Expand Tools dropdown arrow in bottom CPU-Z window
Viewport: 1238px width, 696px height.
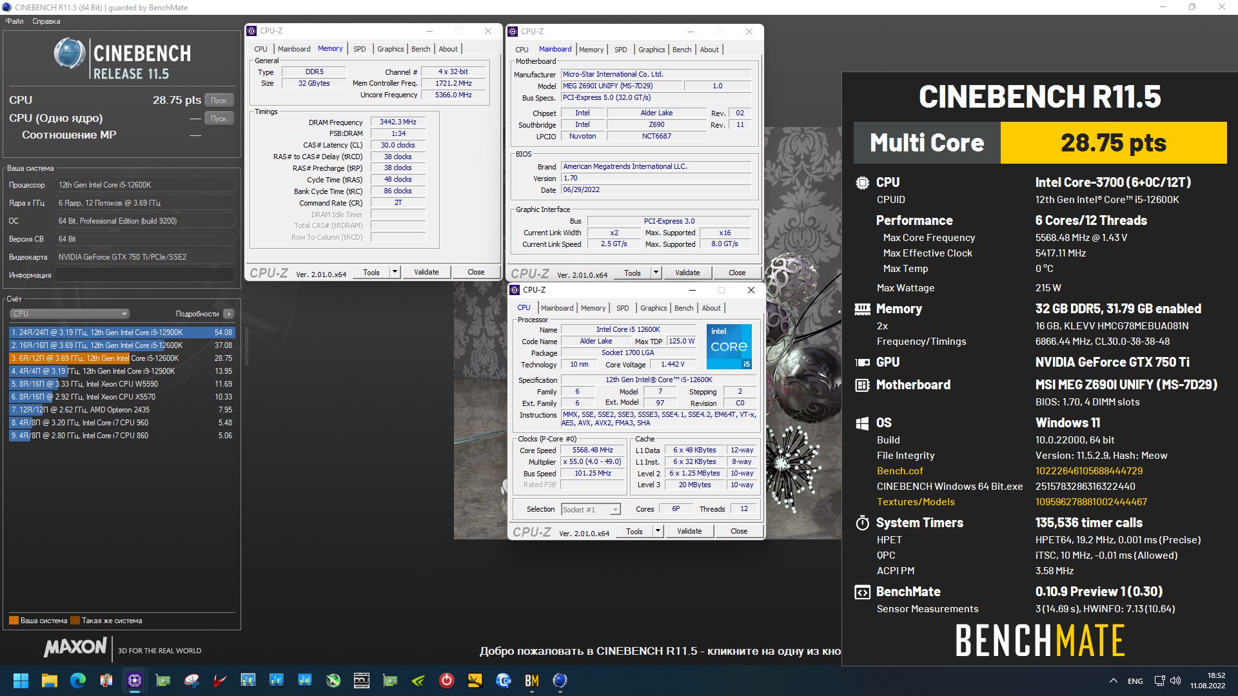point(658,532)
